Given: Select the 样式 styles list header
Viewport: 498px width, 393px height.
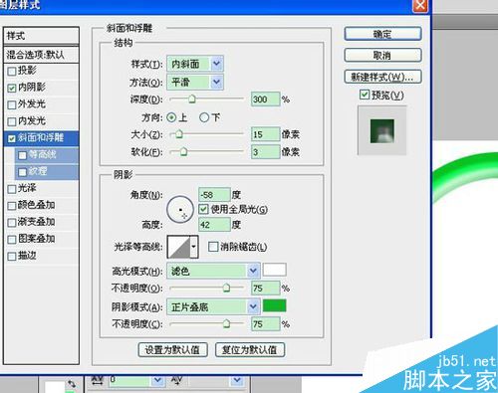Looking at the screenshot, I should coord(41,36).
